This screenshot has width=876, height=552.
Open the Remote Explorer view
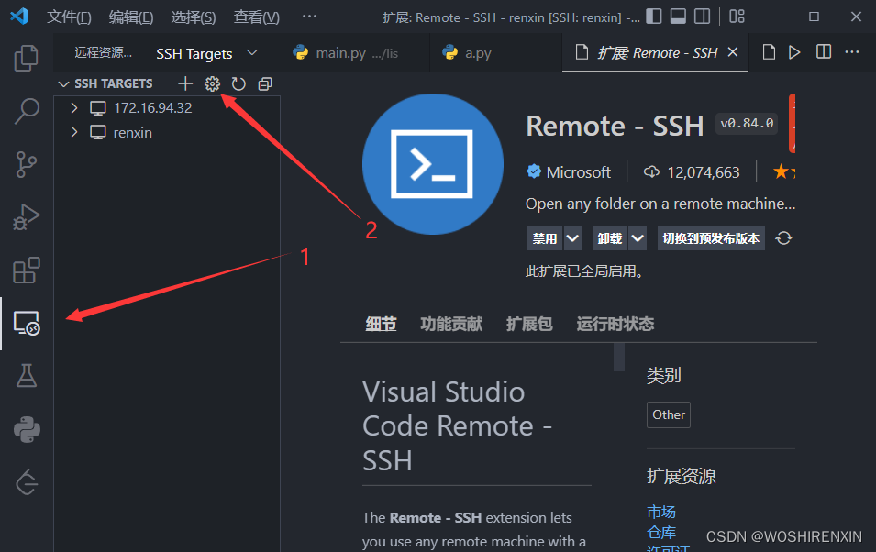27,324
